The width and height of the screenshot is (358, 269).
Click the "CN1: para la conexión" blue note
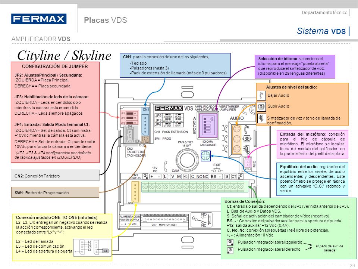(x=175, y=65)
